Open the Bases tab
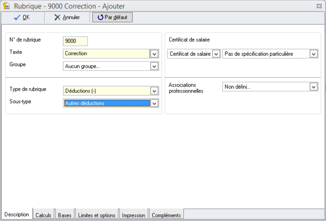This screenshot has width=326, height=221. 65,215
